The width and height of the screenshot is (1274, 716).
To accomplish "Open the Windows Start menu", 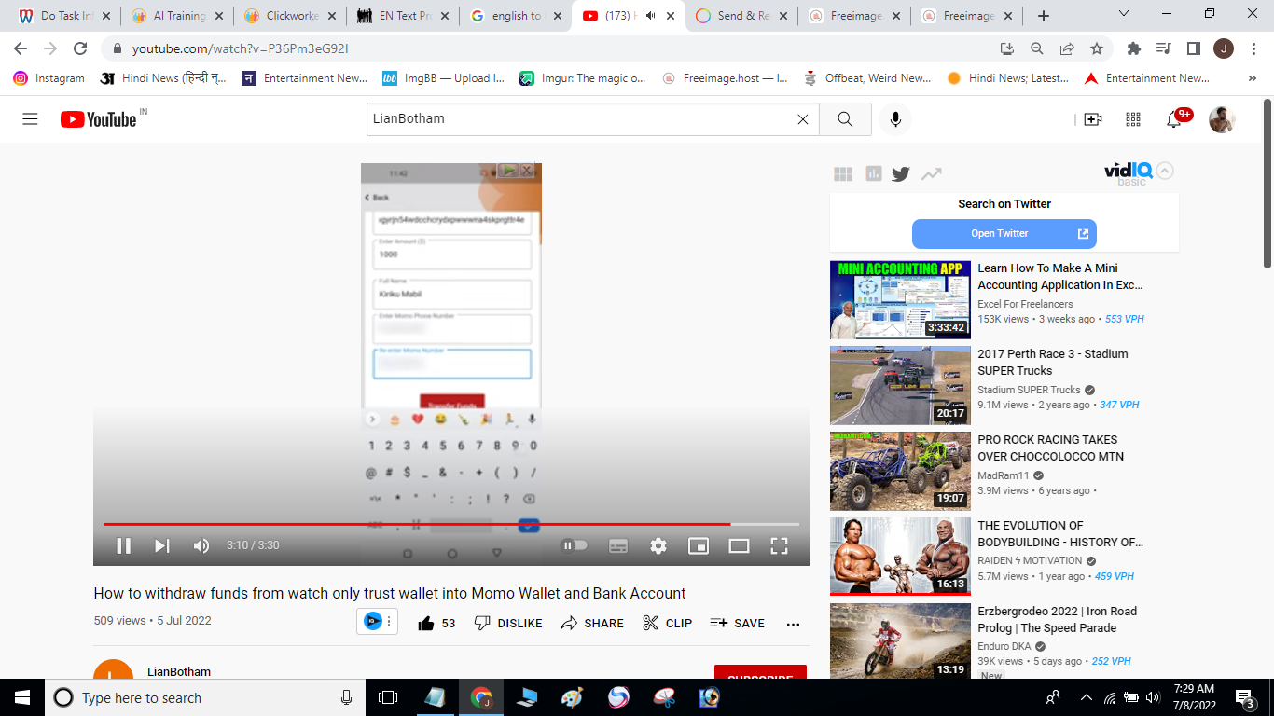I will click(x=21, y=697).
